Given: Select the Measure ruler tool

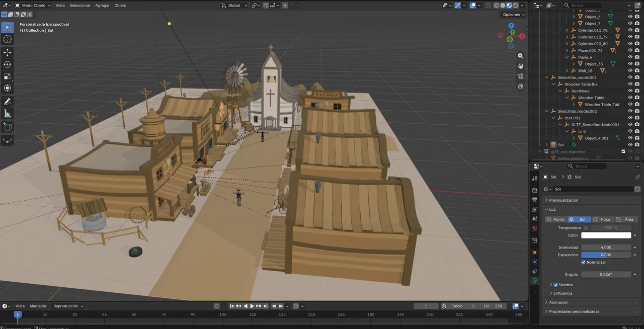Looking at the screenshot, I should (x=8, y=114).
